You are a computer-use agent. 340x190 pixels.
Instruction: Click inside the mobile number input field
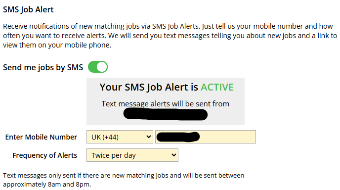pyautogui.click(x=206, y=137)
